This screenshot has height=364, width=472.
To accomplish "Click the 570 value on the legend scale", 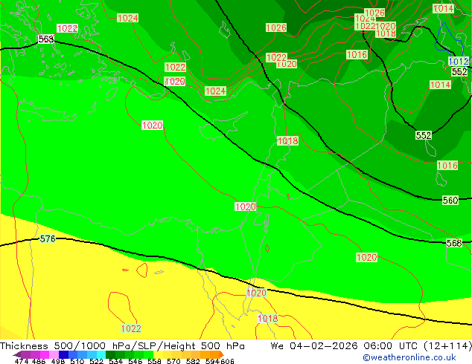I will 173,361.
